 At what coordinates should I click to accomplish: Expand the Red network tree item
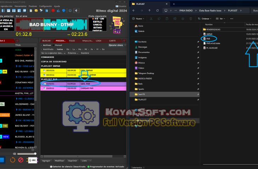132,126
